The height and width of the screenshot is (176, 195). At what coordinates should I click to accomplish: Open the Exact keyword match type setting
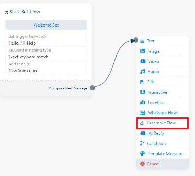(46, 54)
